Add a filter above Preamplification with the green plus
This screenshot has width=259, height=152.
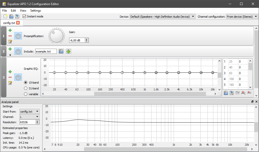(x=10, y=30)
